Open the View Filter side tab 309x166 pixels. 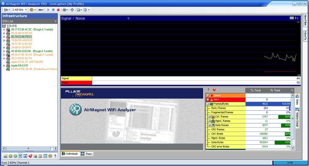click(x=305, y=20)
